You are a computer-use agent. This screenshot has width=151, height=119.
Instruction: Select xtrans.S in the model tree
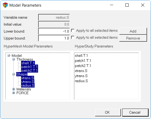27,78
